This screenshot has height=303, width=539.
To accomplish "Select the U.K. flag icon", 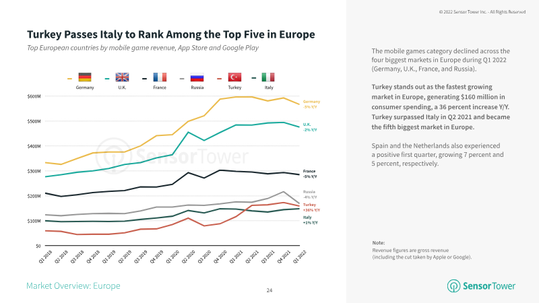I will point(122,77).
